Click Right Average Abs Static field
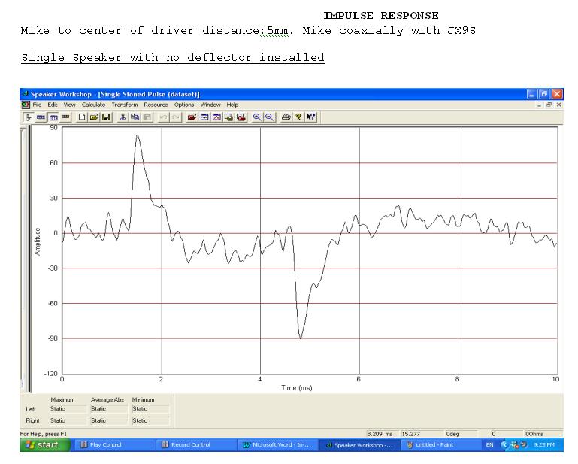Viewport: 578px width, 464px height. tap(109, 421)
